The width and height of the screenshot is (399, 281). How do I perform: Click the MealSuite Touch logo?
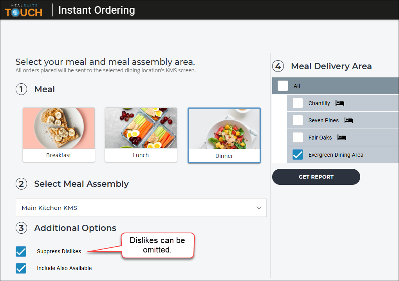23,11
